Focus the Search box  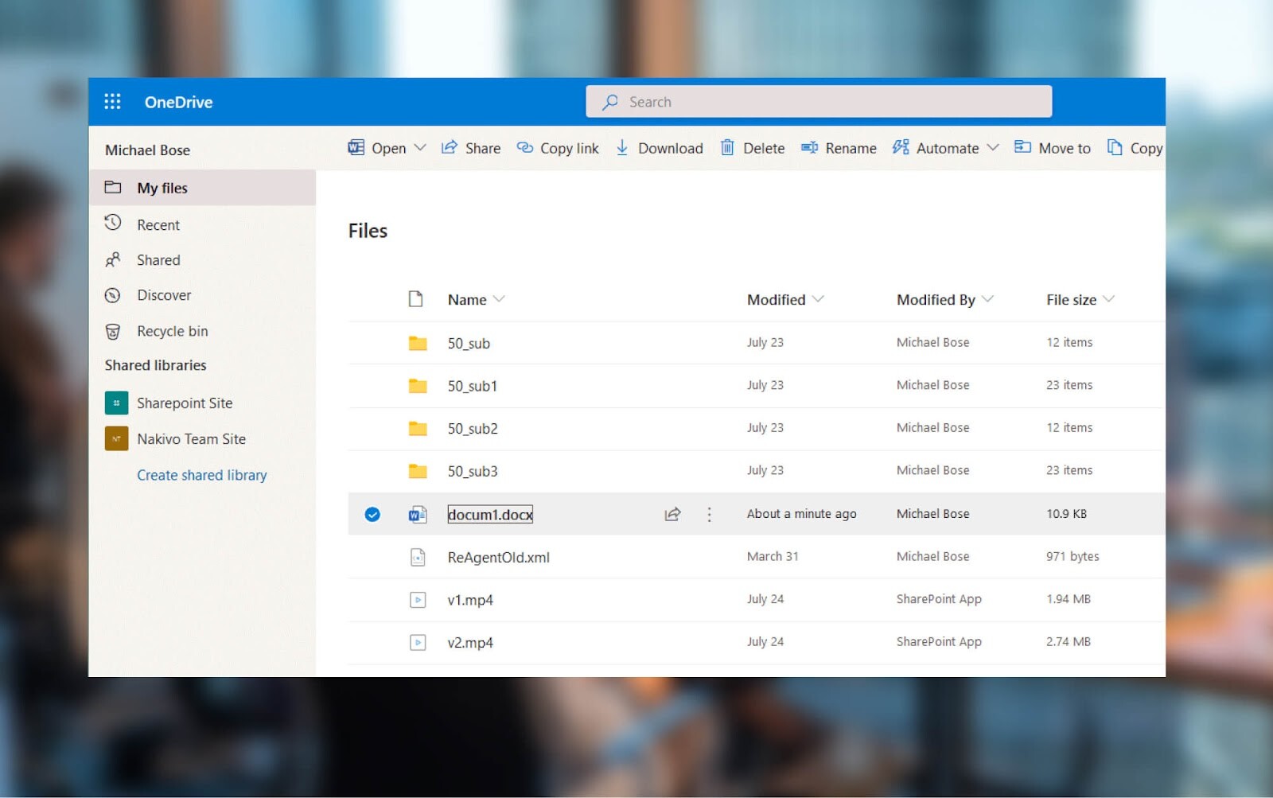tap(819, 101)
